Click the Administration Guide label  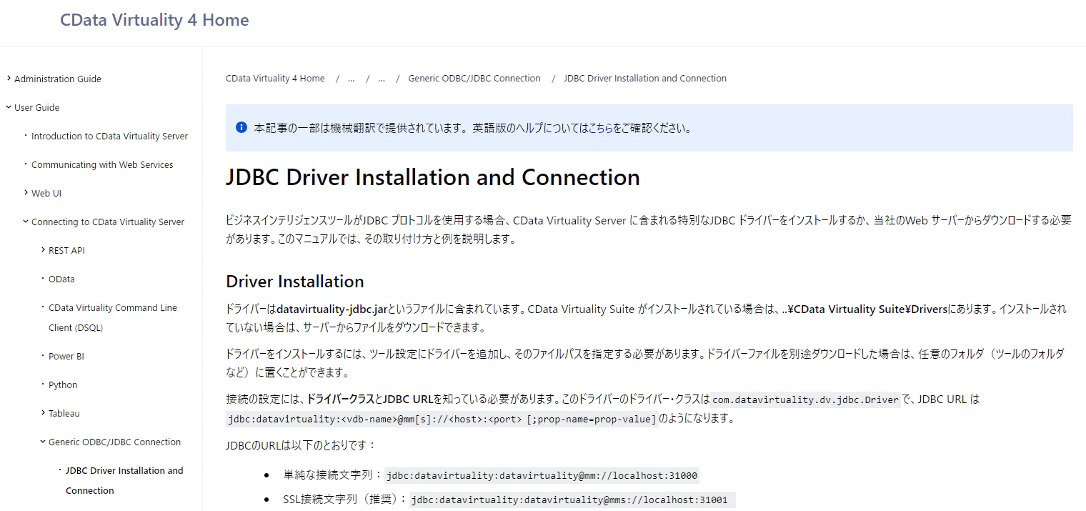(58, 79)
